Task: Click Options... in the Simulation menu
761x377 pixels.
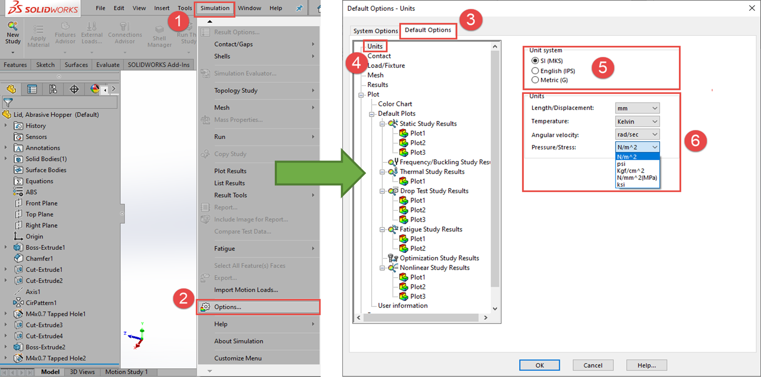Action: 258,307
